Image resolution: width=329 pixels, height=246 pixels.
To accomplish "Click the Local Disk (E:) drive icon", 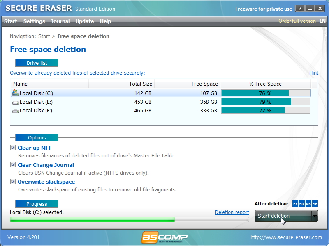I will 16,102.
